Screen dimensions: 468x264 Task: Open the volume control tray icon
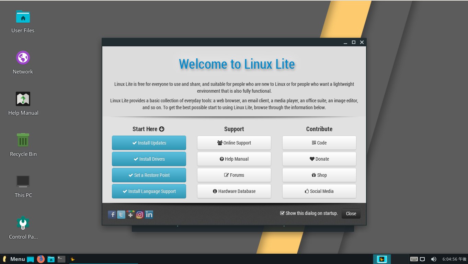click(434, 259)
